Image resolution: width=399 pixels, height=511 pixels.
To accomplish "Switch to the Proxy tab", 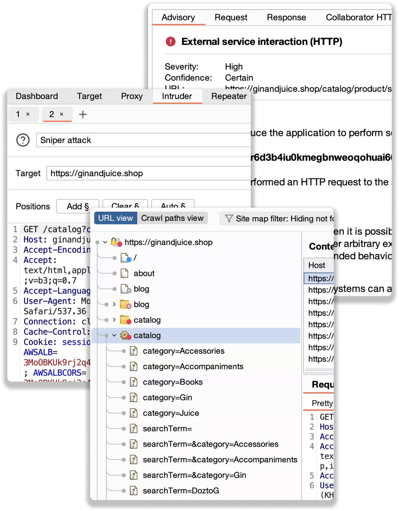I will (x=132, y=96).
